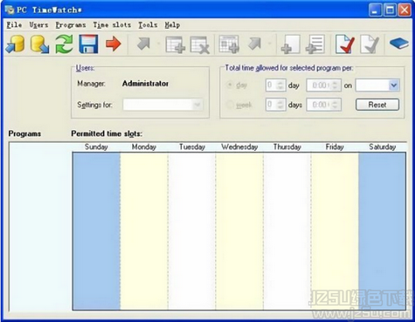Close the PC TimeWatch window
This screenshot has height=322, width=415.
coord(404,10)
